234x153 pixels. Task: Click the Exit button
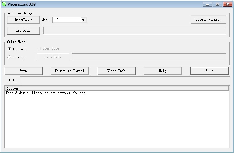pyautogui.click(x=209, y=71)
